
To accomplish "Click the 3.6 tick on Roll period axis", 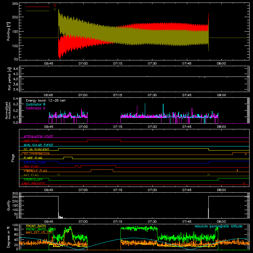I will click(x=15, y=89).
